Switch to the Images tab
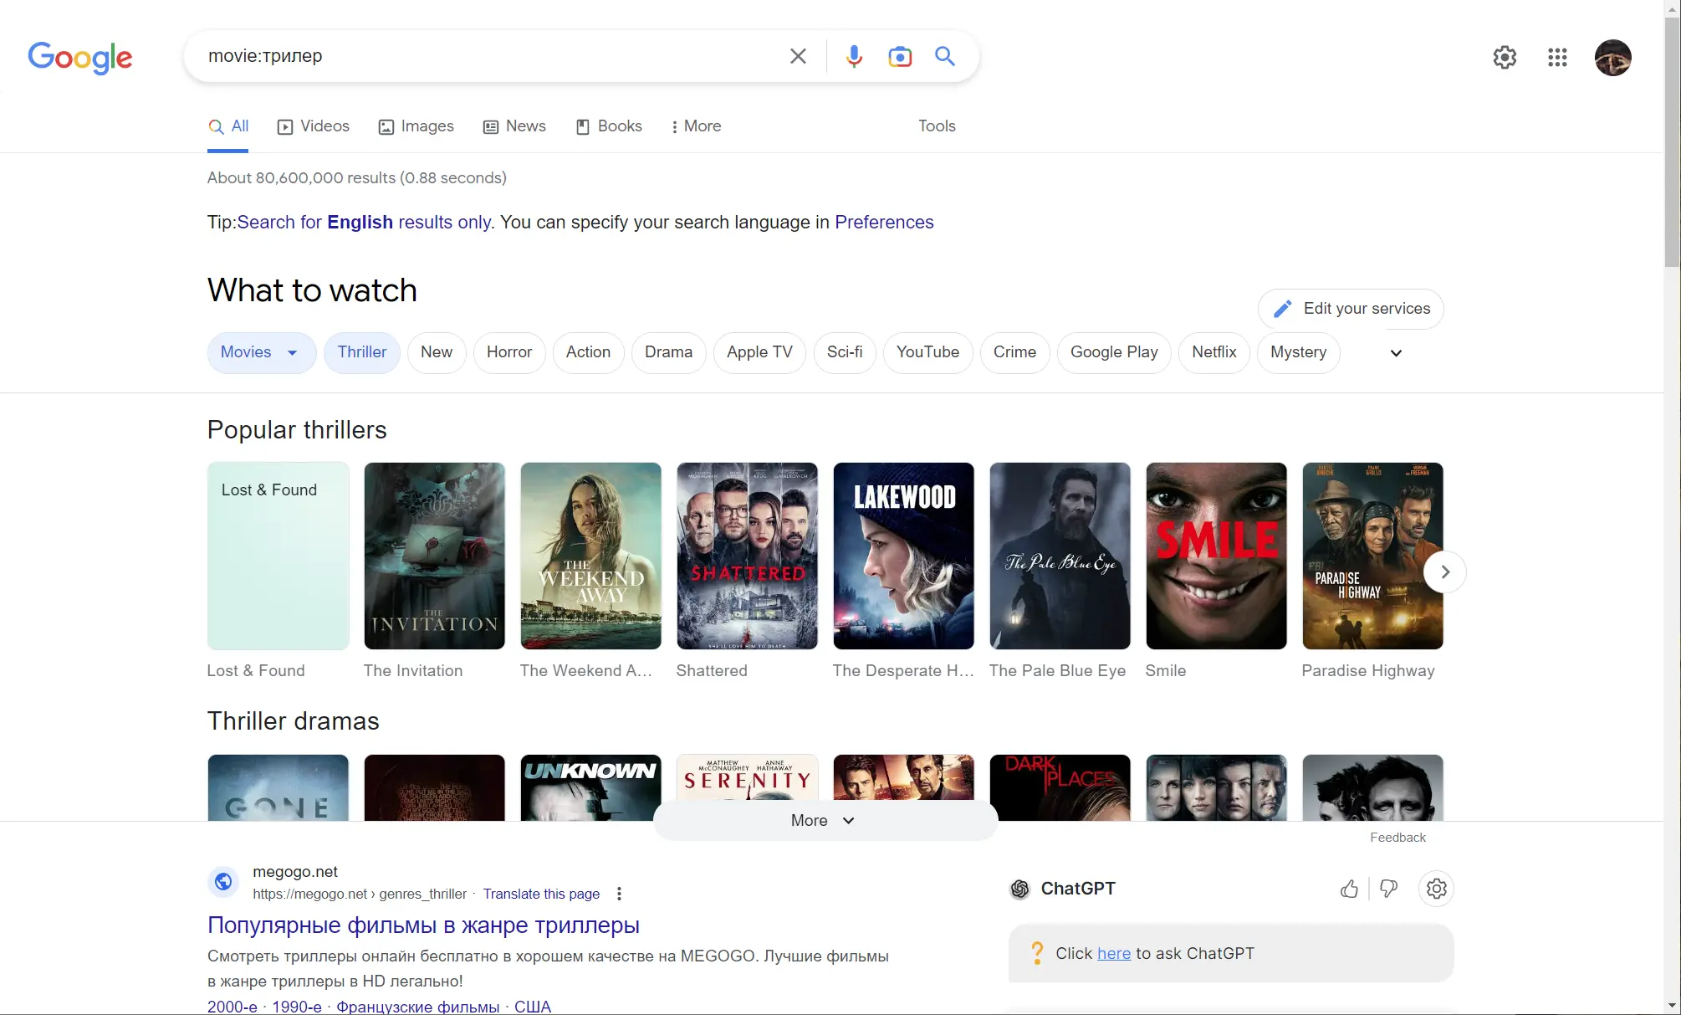 [416, 126]
